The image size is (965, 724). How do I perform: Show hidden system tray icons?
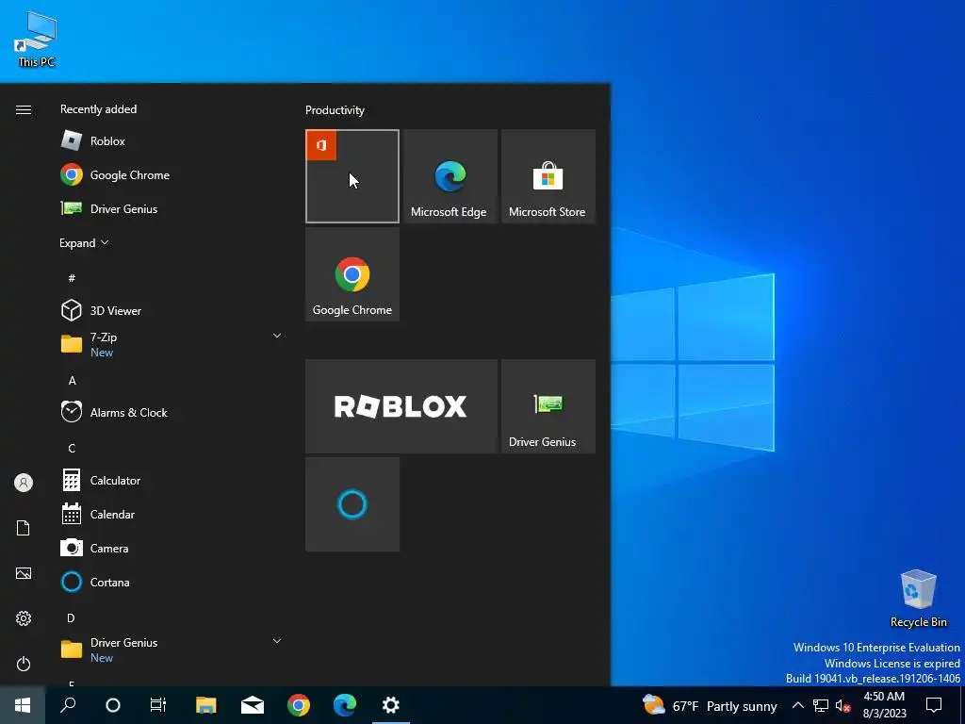(x=797, y=705)
